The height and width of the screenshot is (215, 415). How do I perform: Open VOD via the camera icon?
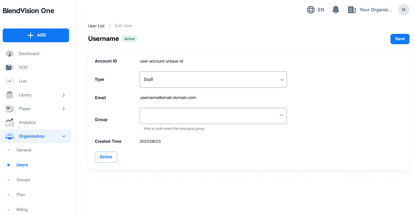tap(10, 67)
